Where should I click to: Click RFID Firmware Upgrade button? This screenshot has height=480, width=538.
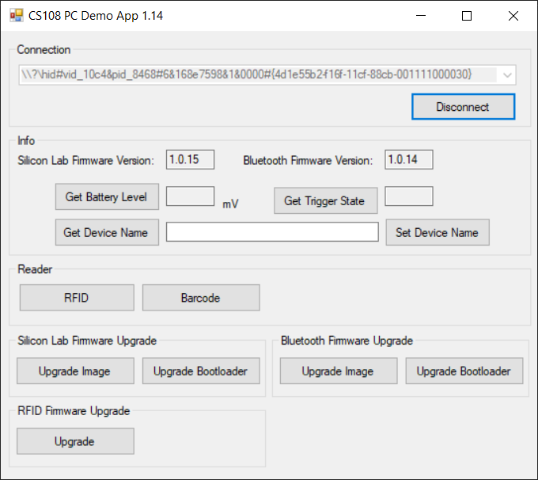tap(75, 441)
